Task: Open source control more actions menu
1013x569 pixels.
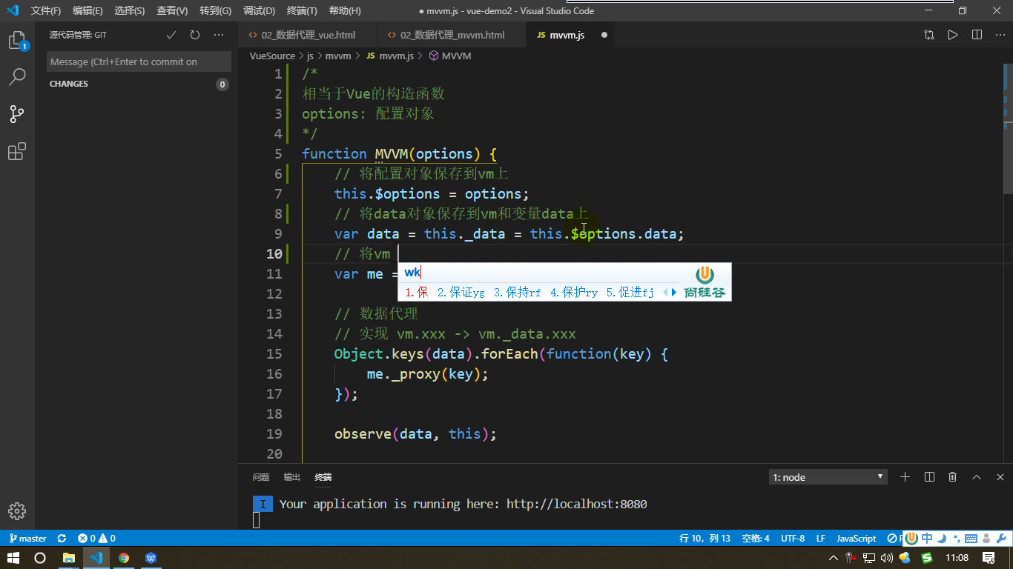Action: pos(219,35)
